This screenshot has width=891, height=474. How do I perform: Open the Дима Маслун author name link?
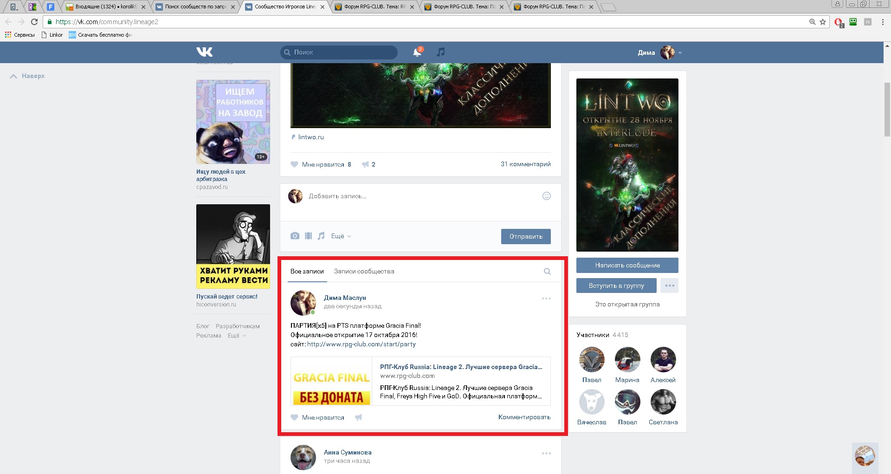point(345,298)
